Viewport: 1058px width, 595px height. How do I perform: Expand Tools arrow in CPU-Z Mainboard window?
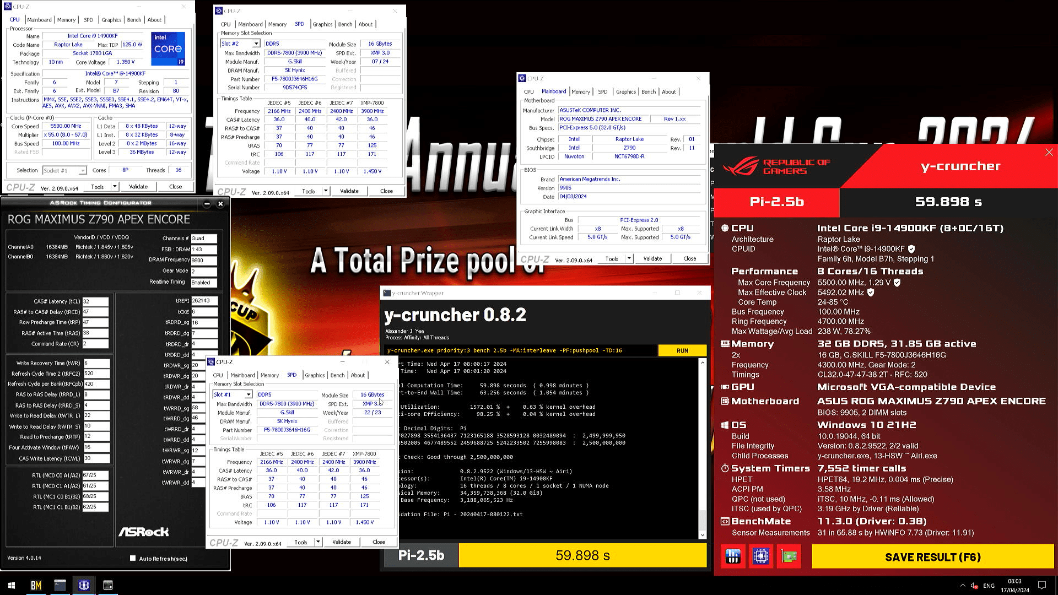pos(629,258)
